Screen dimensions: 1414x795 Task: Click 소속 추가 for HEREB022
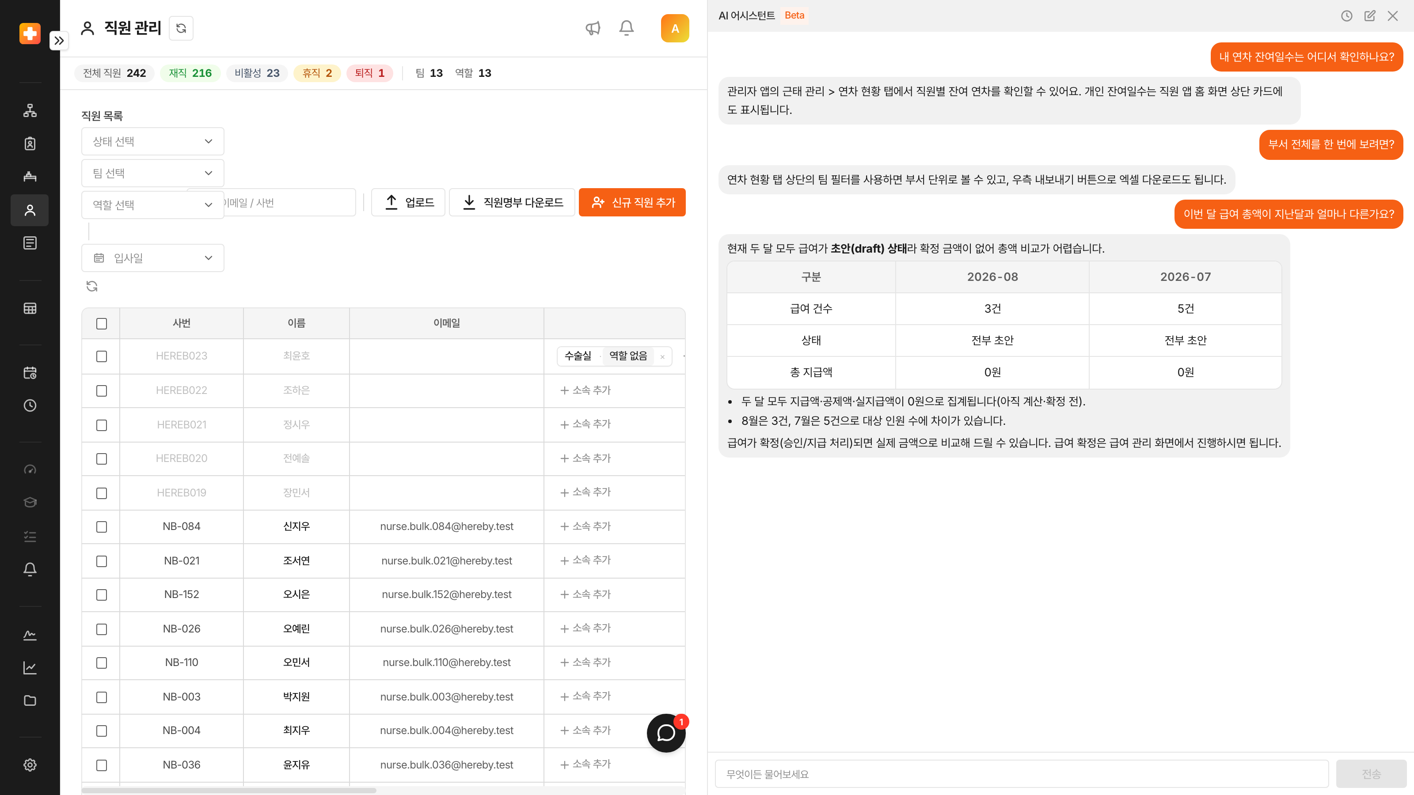585,390
